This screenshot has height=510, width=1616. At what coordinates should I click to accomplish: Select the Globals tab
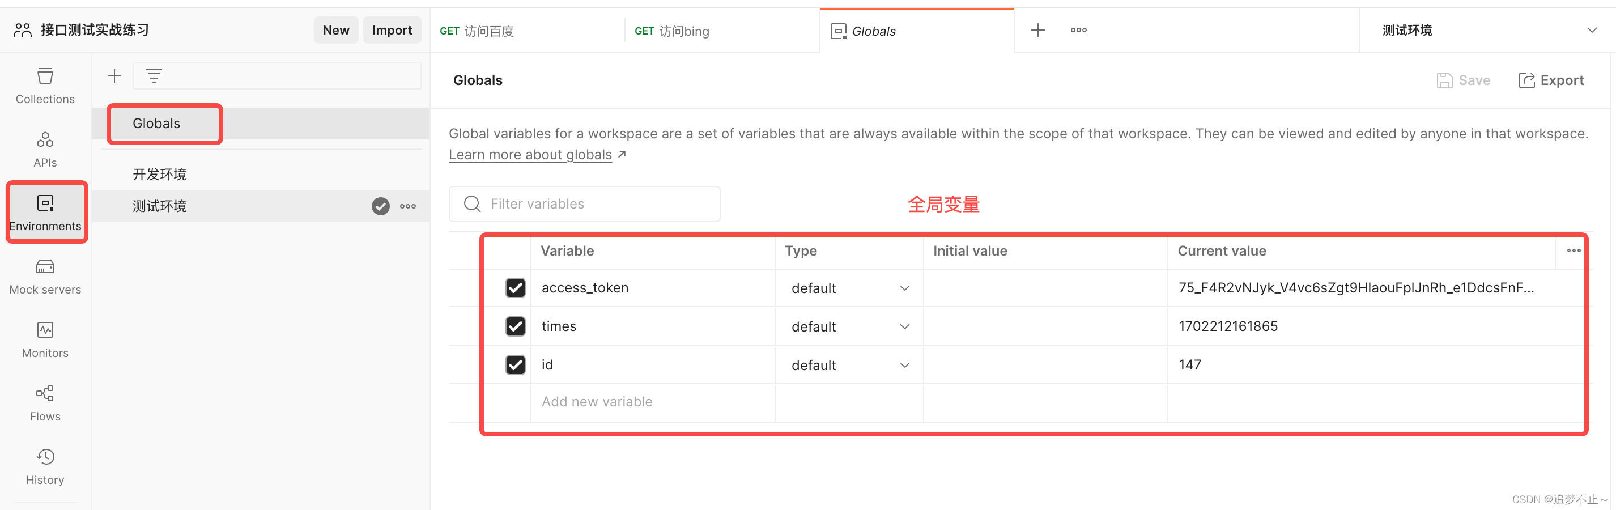pos(917,31)
